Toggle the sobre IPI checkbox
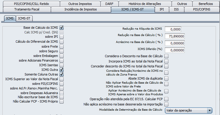 tap(62, 37)
